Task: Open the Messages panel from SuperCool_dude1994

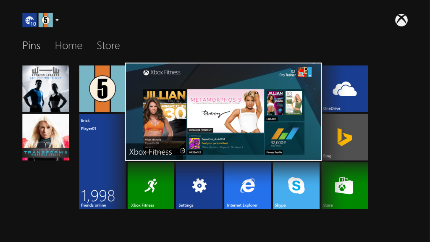Action: pos(225,144)
